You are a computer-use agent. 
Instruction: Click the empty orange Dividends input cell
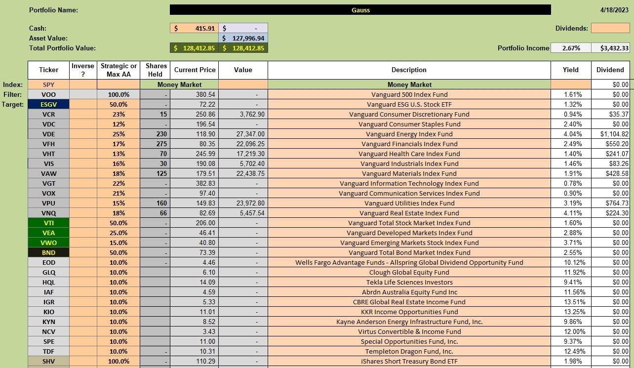(610, 28)
